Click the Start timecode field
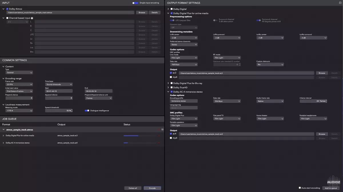This screenshot has width=343, height=192. pyautogui.click(x=59, y=91)
